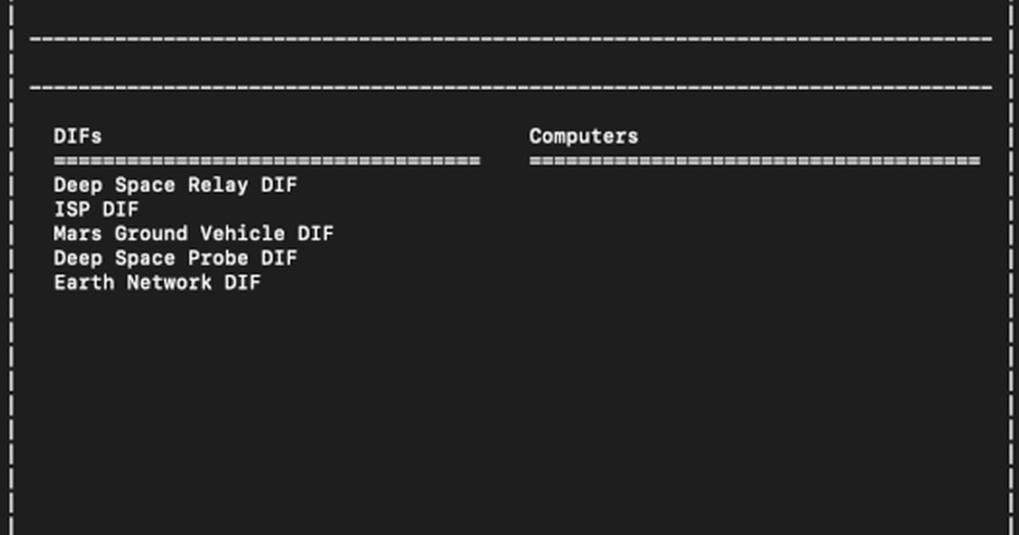This screenshot has height=535, width=1019.
Task: Click the double-line divider under Computers
Action: [754, 161]
